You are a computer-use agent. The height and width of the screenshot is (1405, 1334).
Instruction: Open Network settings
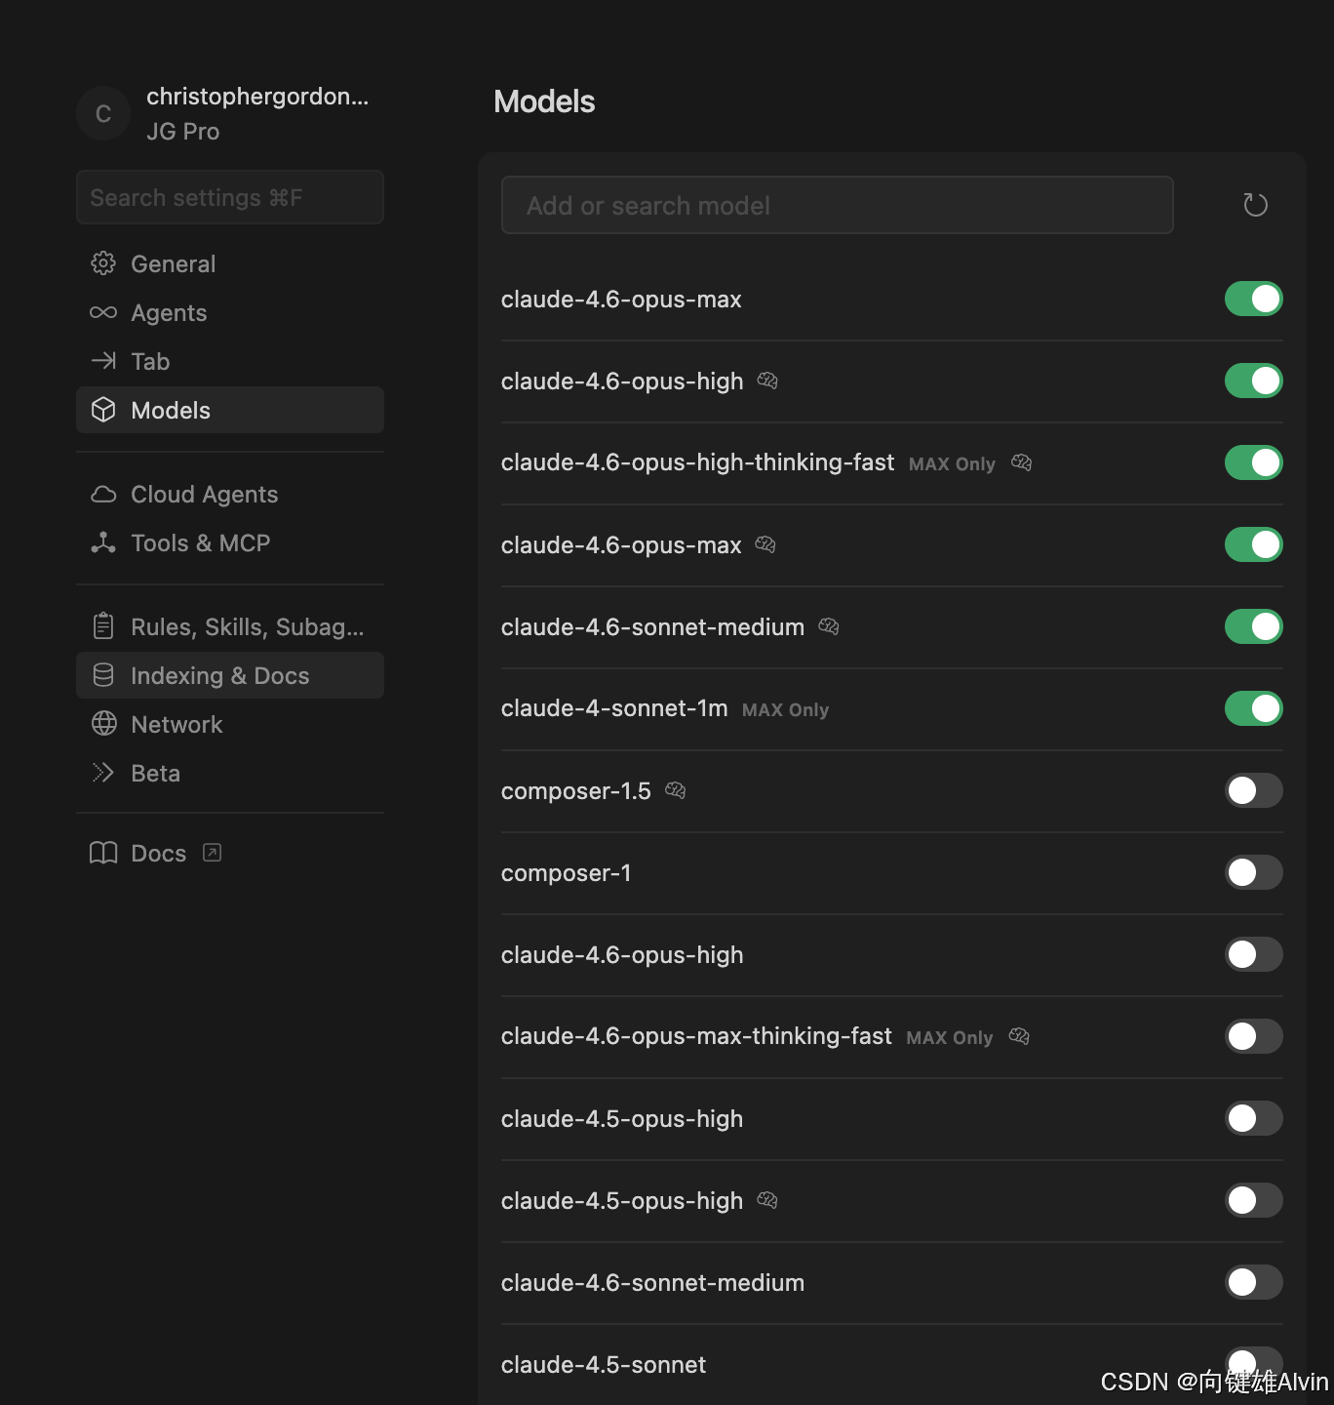point(230,724)
